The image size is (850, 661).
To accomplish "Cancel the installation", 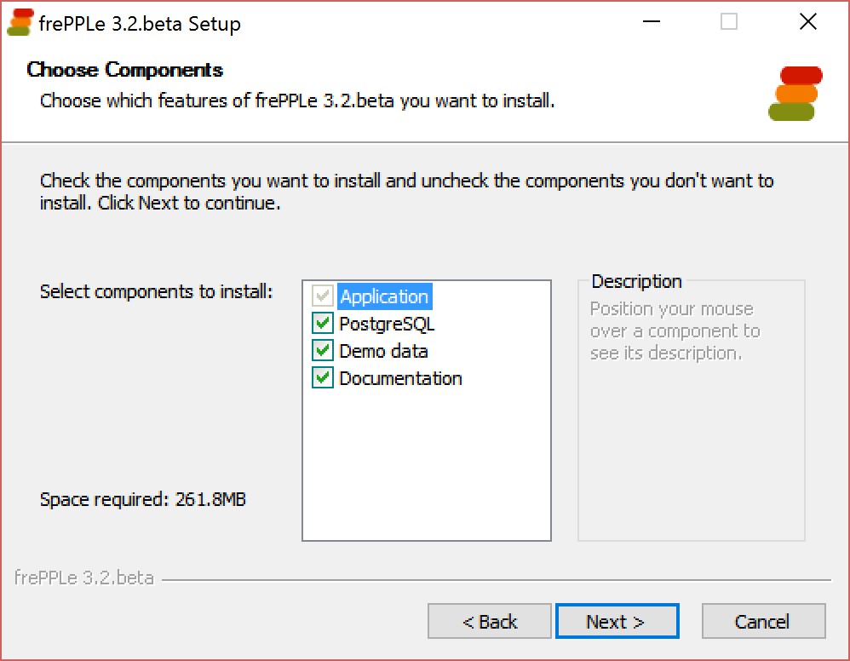I will pyautogui.click(x=763, y=622).
